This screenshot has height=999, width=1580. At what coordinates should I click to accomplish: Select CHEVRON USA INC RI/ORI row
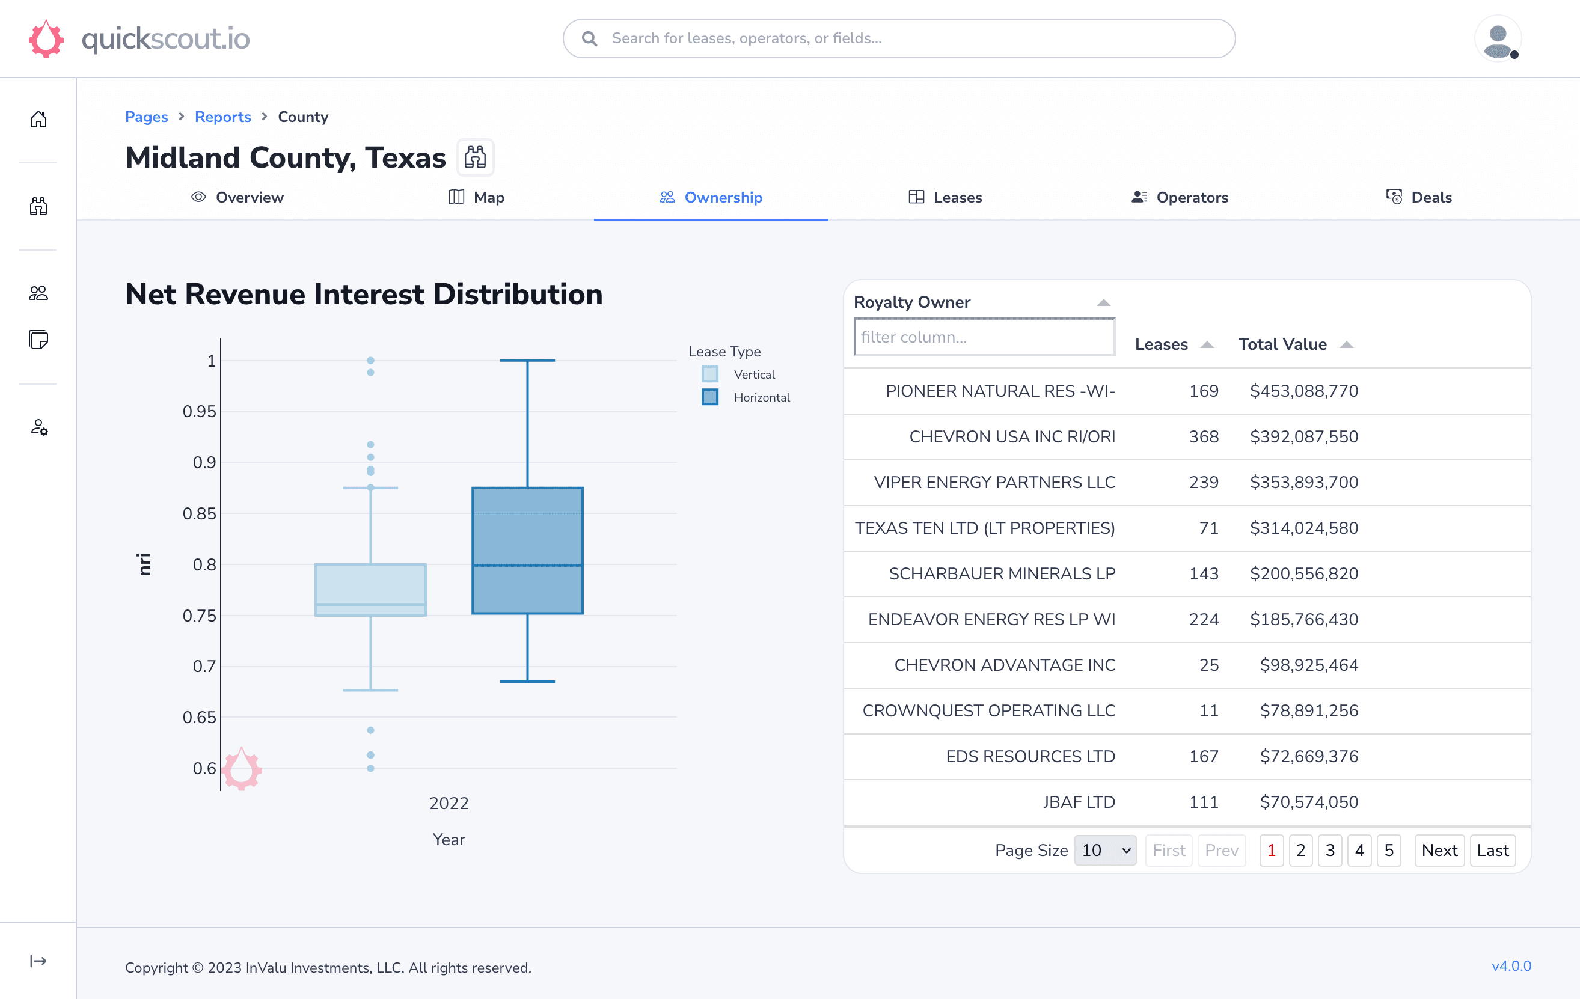coord(1187,437)
